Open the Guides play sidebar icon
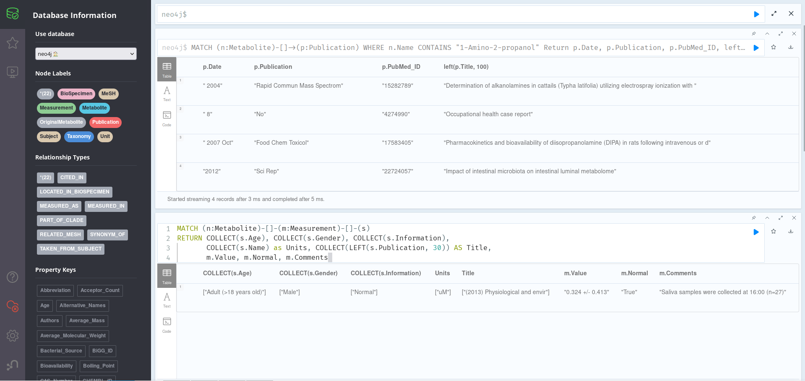Screen dimensions: 805x381 click(x=13, y=72)
